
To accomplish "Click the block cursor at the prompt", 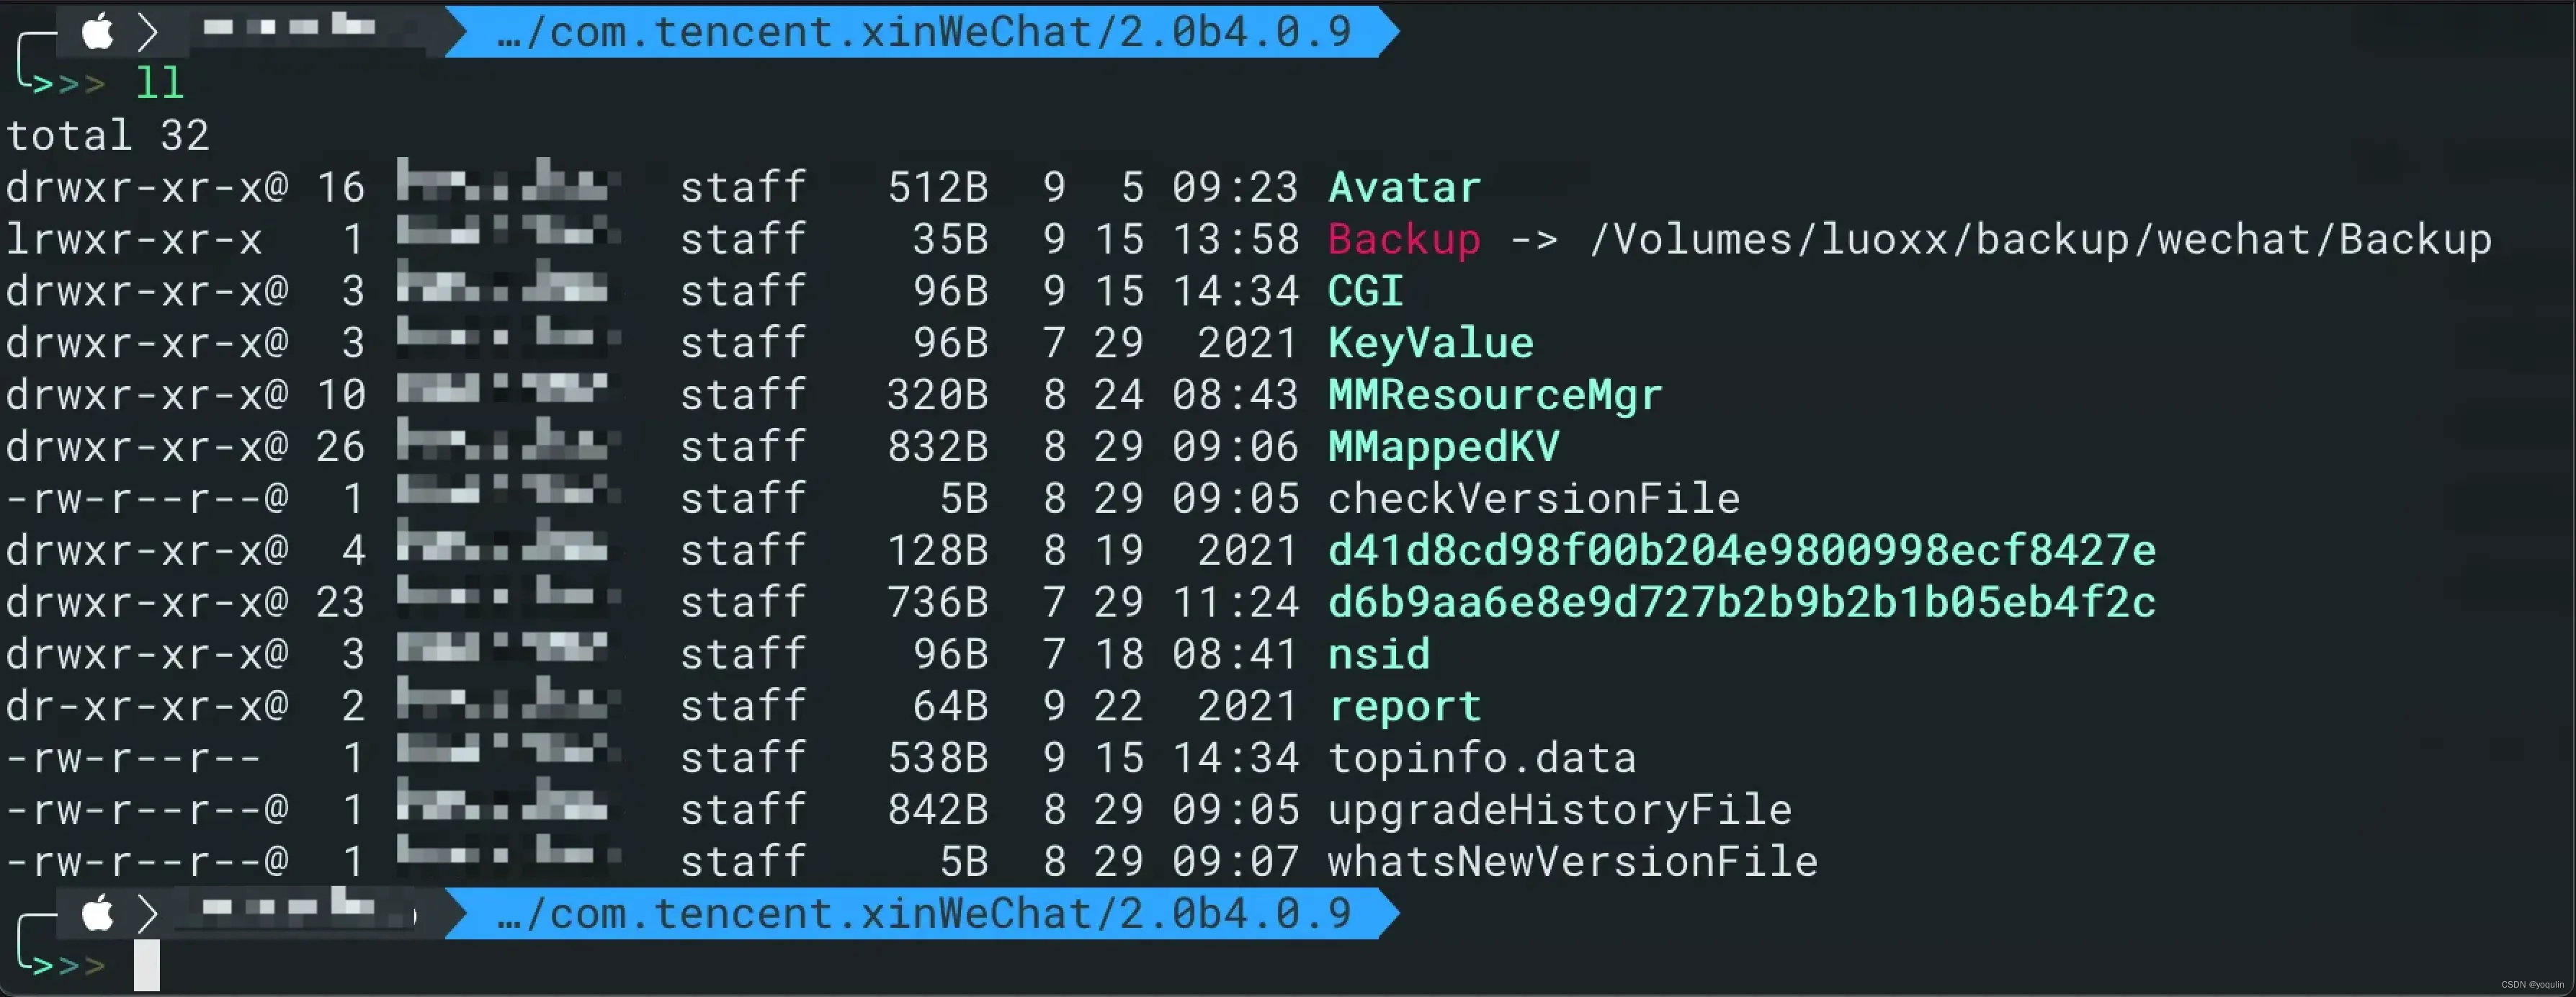I will click(147, 965).
